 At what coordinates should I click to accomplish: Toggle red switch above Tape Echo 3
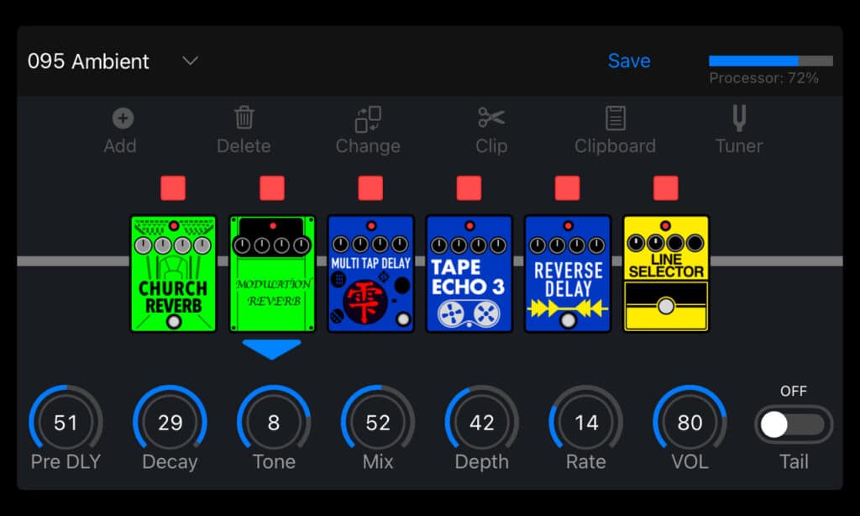click(469, 188)
